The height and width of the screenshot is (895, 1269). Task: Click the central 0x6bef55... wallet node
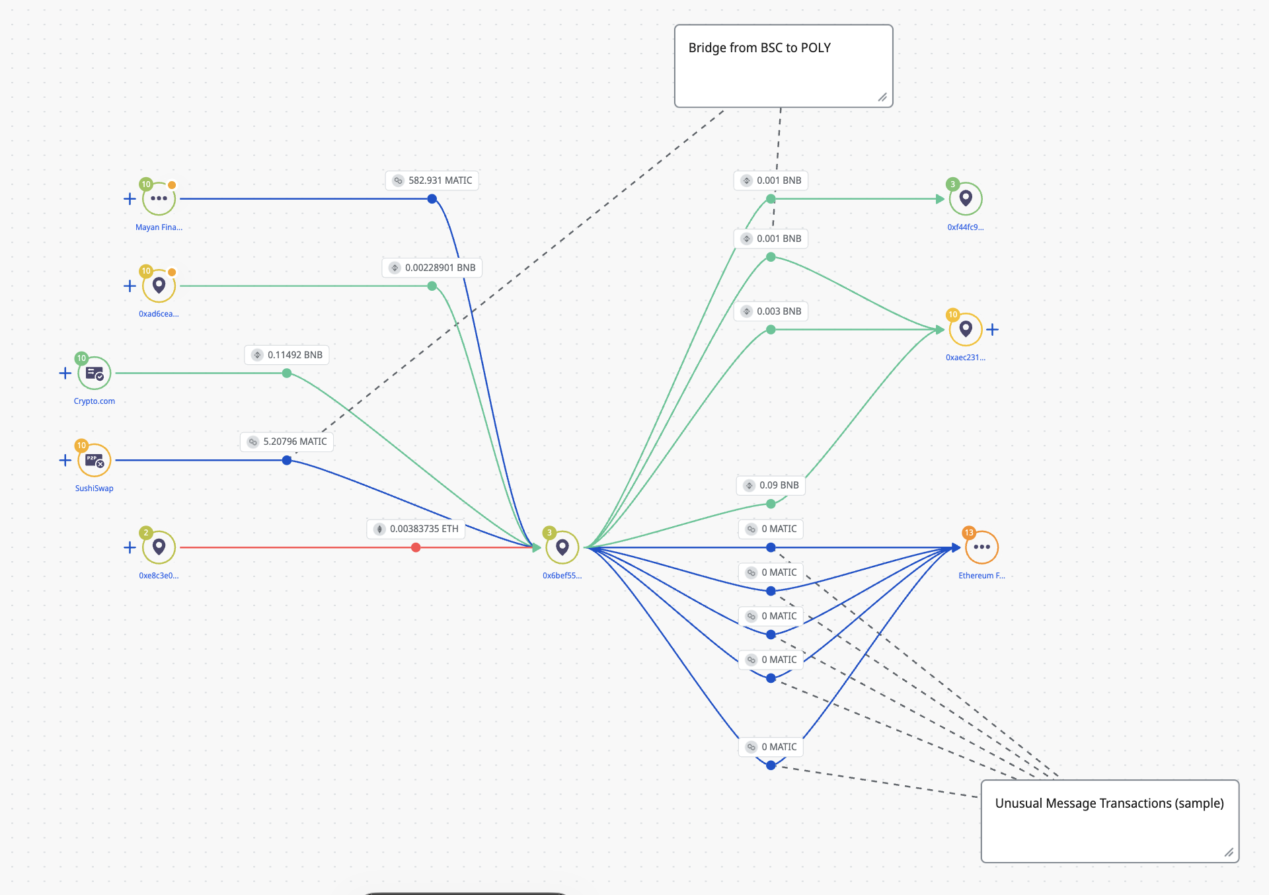pos(562,547)
